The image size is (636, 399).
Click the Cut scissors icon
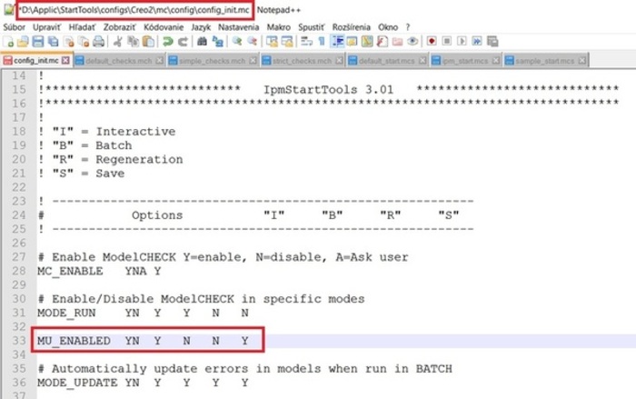point(117,41)
